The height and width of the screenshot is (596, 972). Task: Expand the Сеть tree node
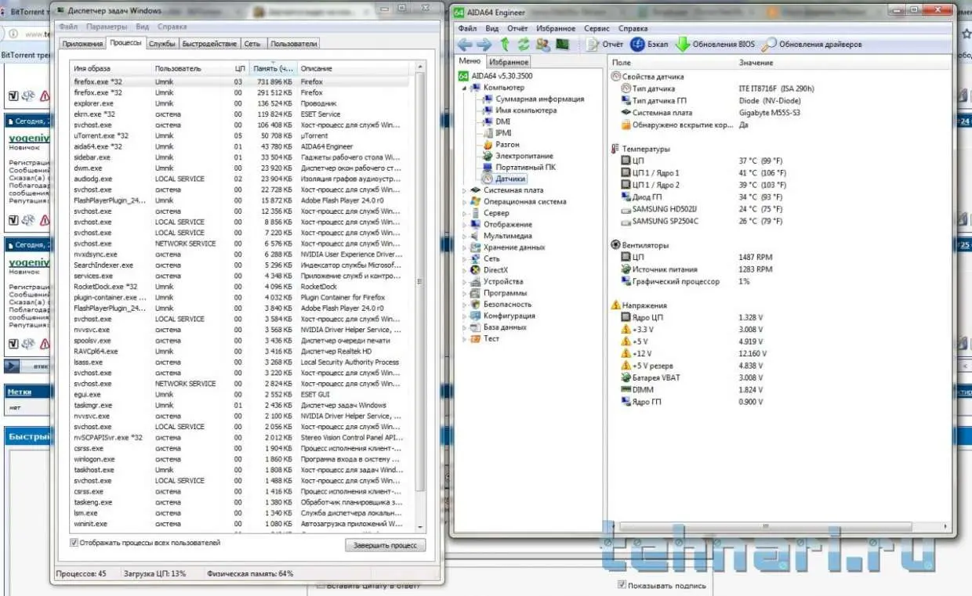coord(464,258)
